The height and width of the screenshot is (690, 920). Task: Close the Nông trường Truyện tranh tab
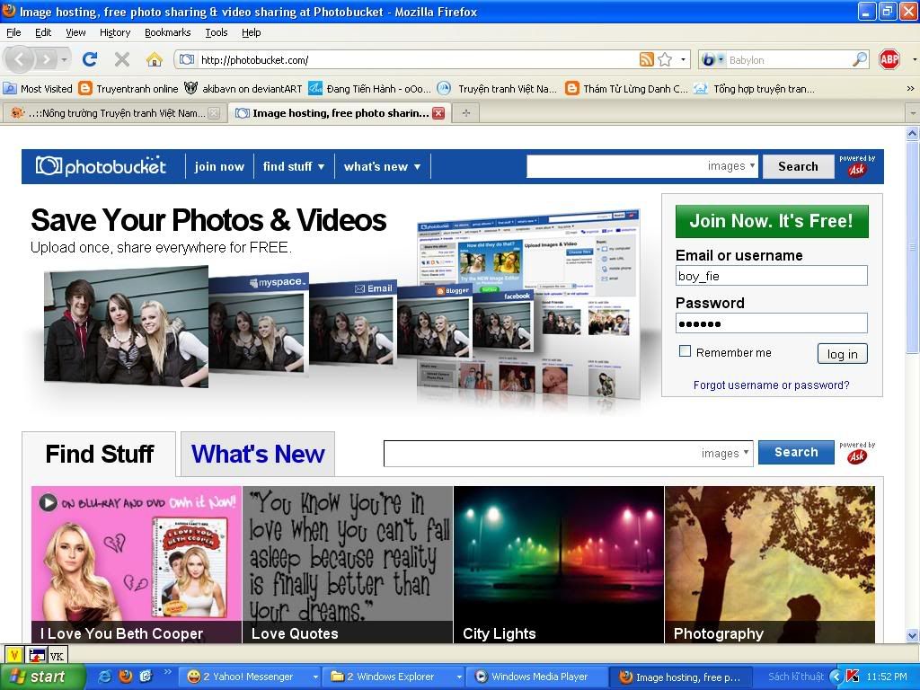[214, 113]
